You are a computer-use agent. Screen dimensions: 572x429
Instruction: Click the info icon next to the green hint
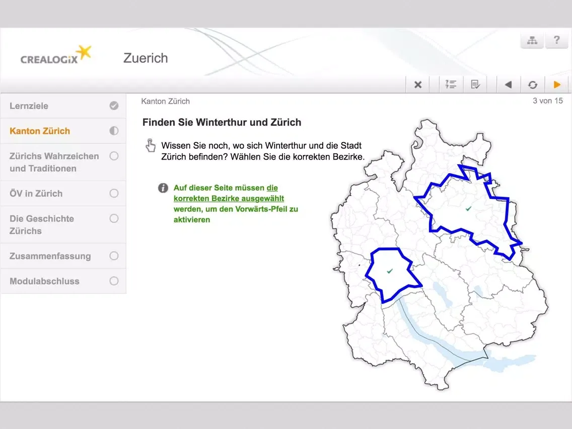point(163,188)
